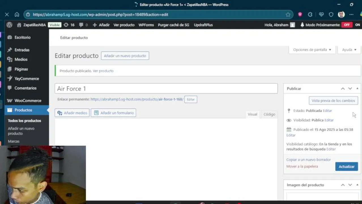362x204 pixels.
Task: Click Añadir medios button
Action: 72,113
